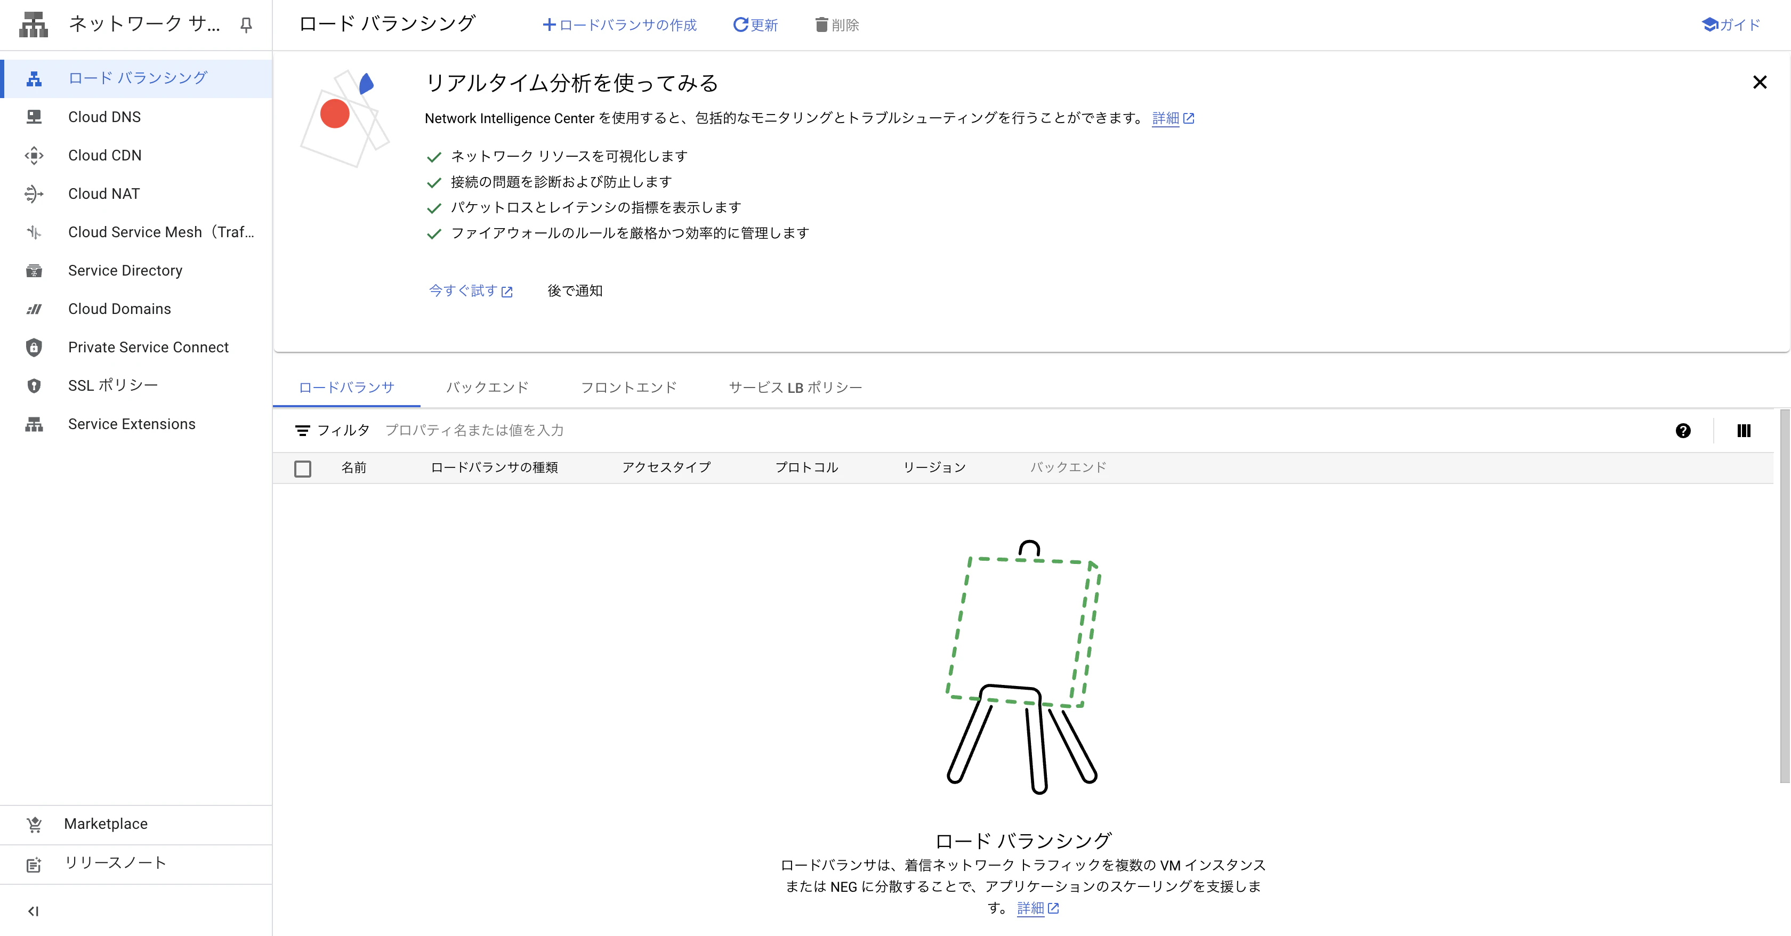The image size is (1791, 936).
Task: Click the Private Service Connect shield icon
Action: point(34,347)
